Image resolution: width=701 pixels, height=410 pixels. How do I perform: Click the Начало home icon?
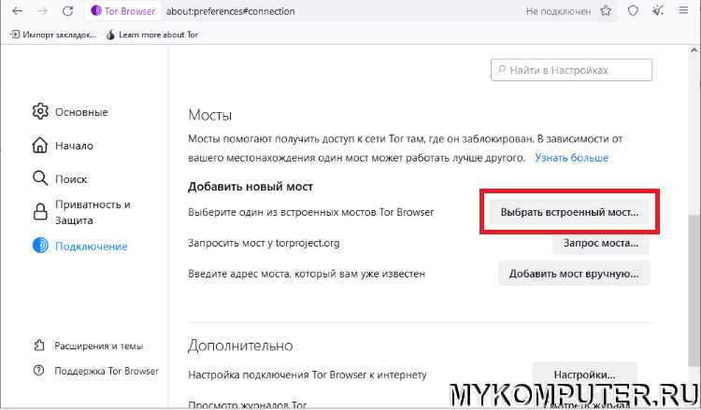click(40, 145)
